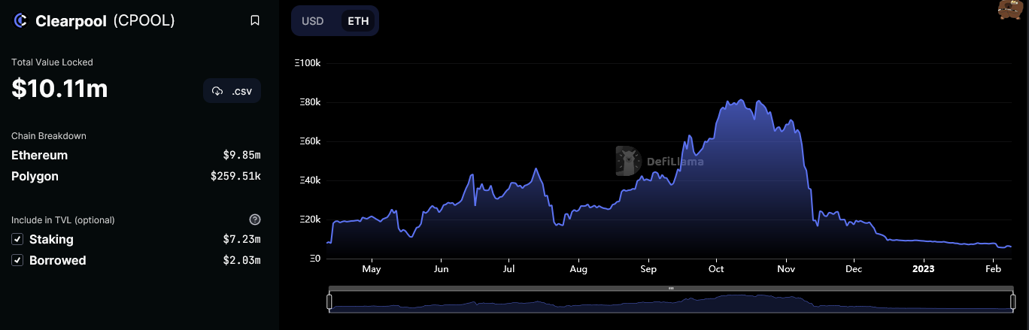The height and width of the screenshot is (330, 1029).
Task: Click the Jun x-axis label
Action: coord(442,269)
